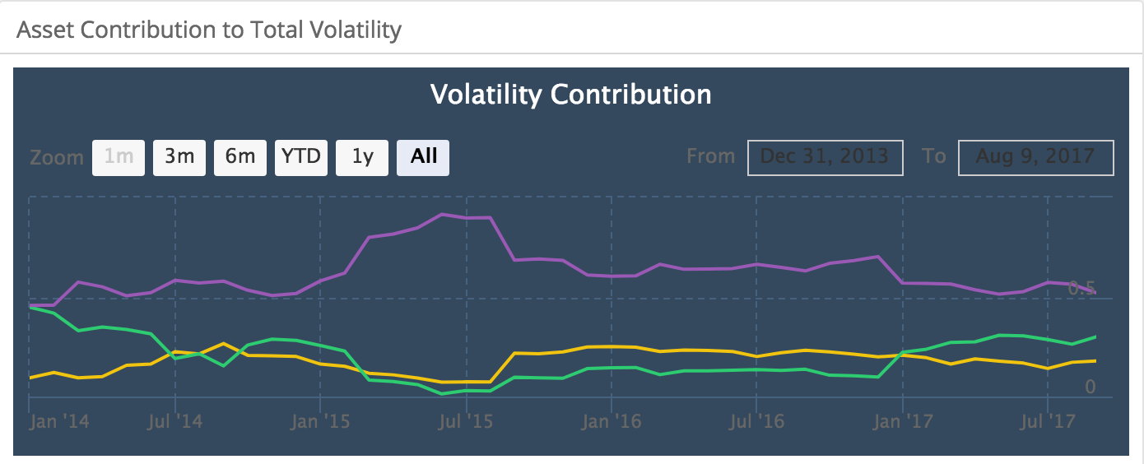Click the Jul '16 axis label
This screenshot has width=1144, height=464.
[757, 422]
